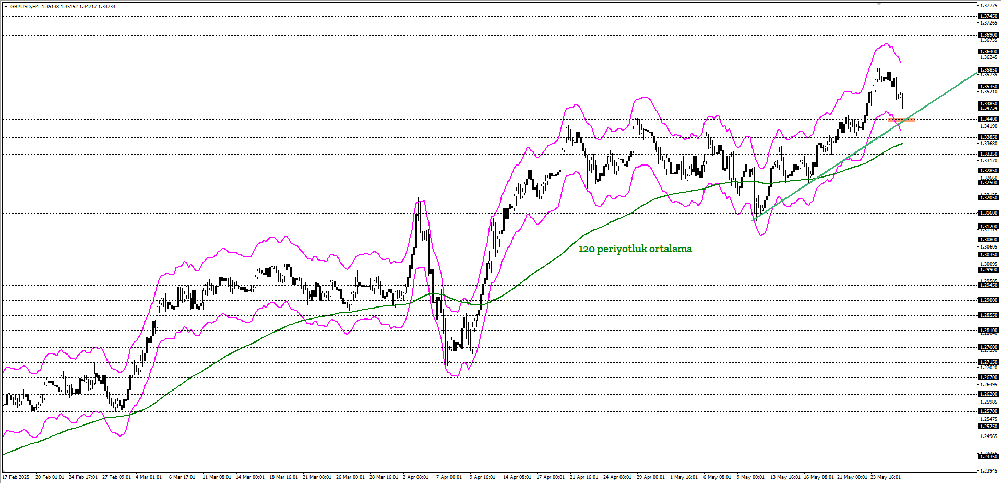This screenshot has height=484, width=1002.
Task: Click the grey chart shift triangle marker
Action: click(879, 4)
